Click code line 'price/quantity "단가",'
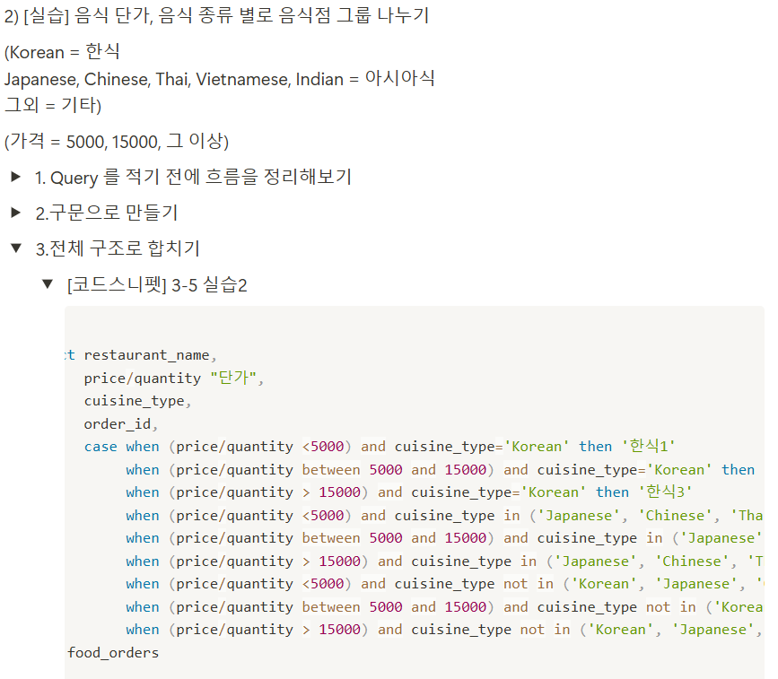Image resolution: width=778 pixels, height=679 pixels. click(x=174, y=378)
